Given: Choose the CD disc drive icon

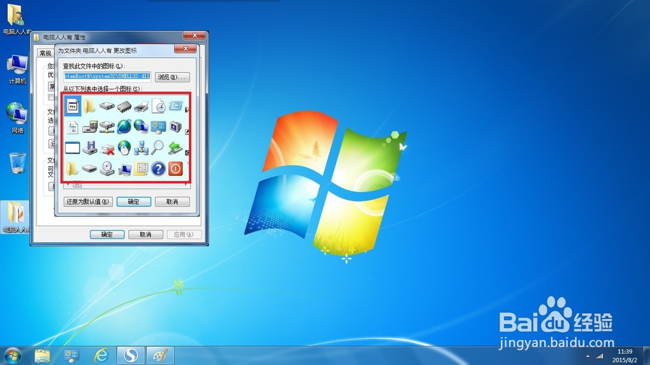Looking at the screenshot, I should pyautogui.click(x=107, y=169).
